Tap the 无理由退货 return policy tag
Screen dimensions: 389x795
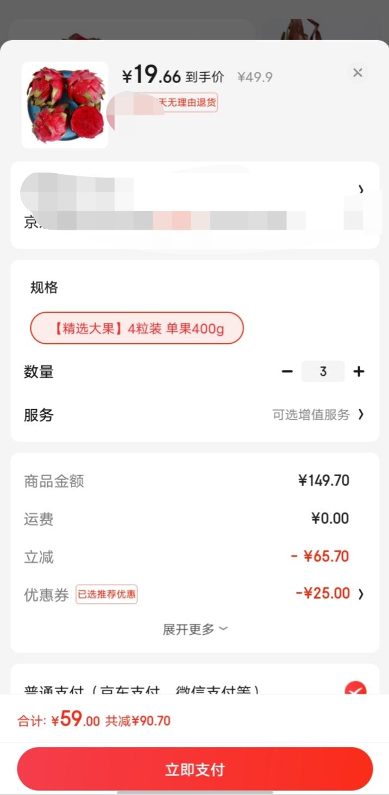tap(178, 102)
